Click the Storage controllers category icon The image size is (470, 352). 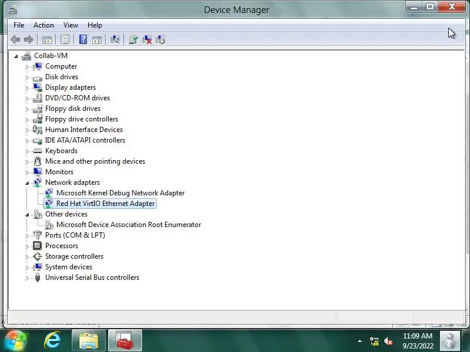pos(38,256)
